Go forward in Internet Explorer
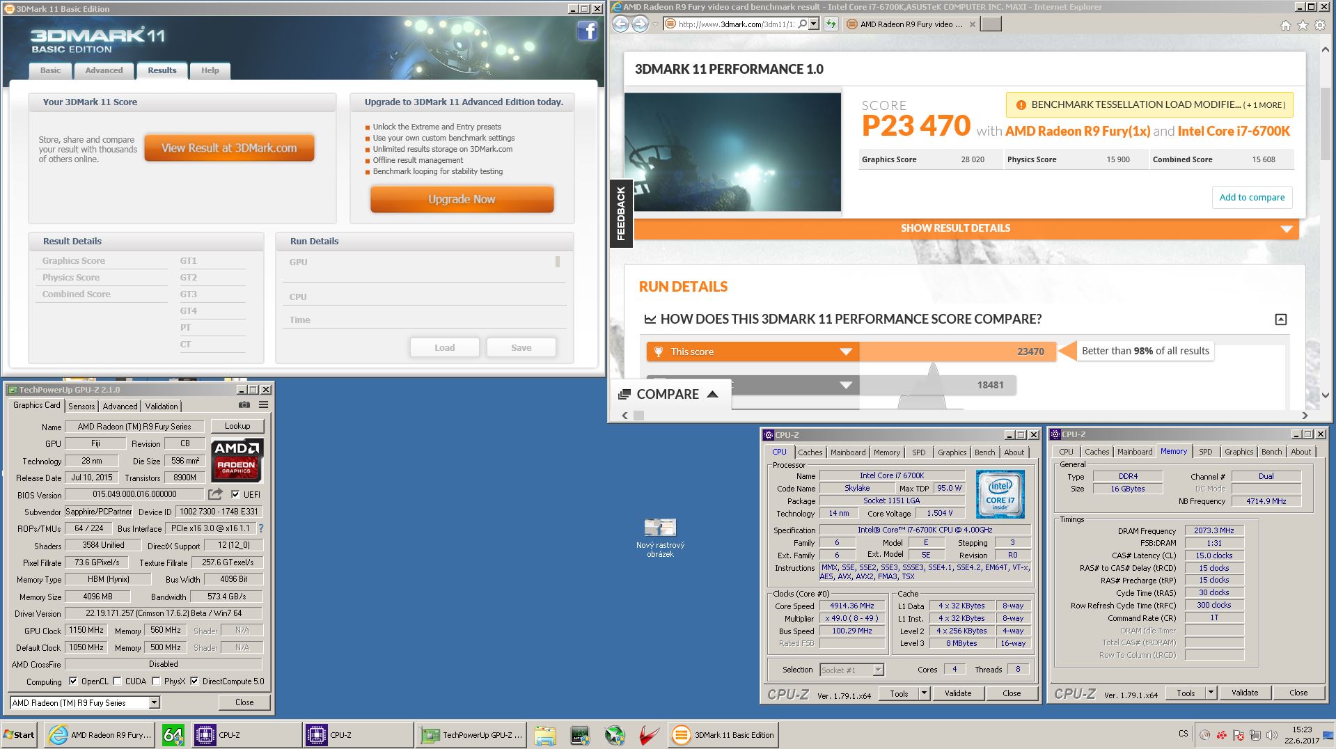Screen dimensions: 1336x749 [640, 24]
